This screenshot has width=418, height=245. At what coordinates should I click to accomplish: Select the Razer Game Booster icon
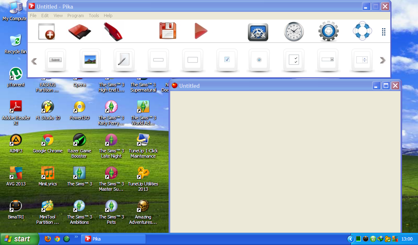[x=79, y=145]
